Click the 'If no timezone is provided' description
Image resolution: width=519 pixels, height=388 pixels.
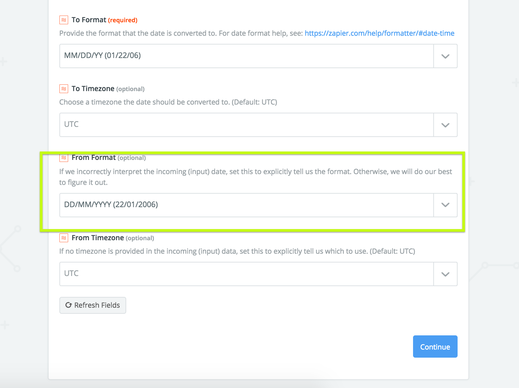click(x=237, y=251)
